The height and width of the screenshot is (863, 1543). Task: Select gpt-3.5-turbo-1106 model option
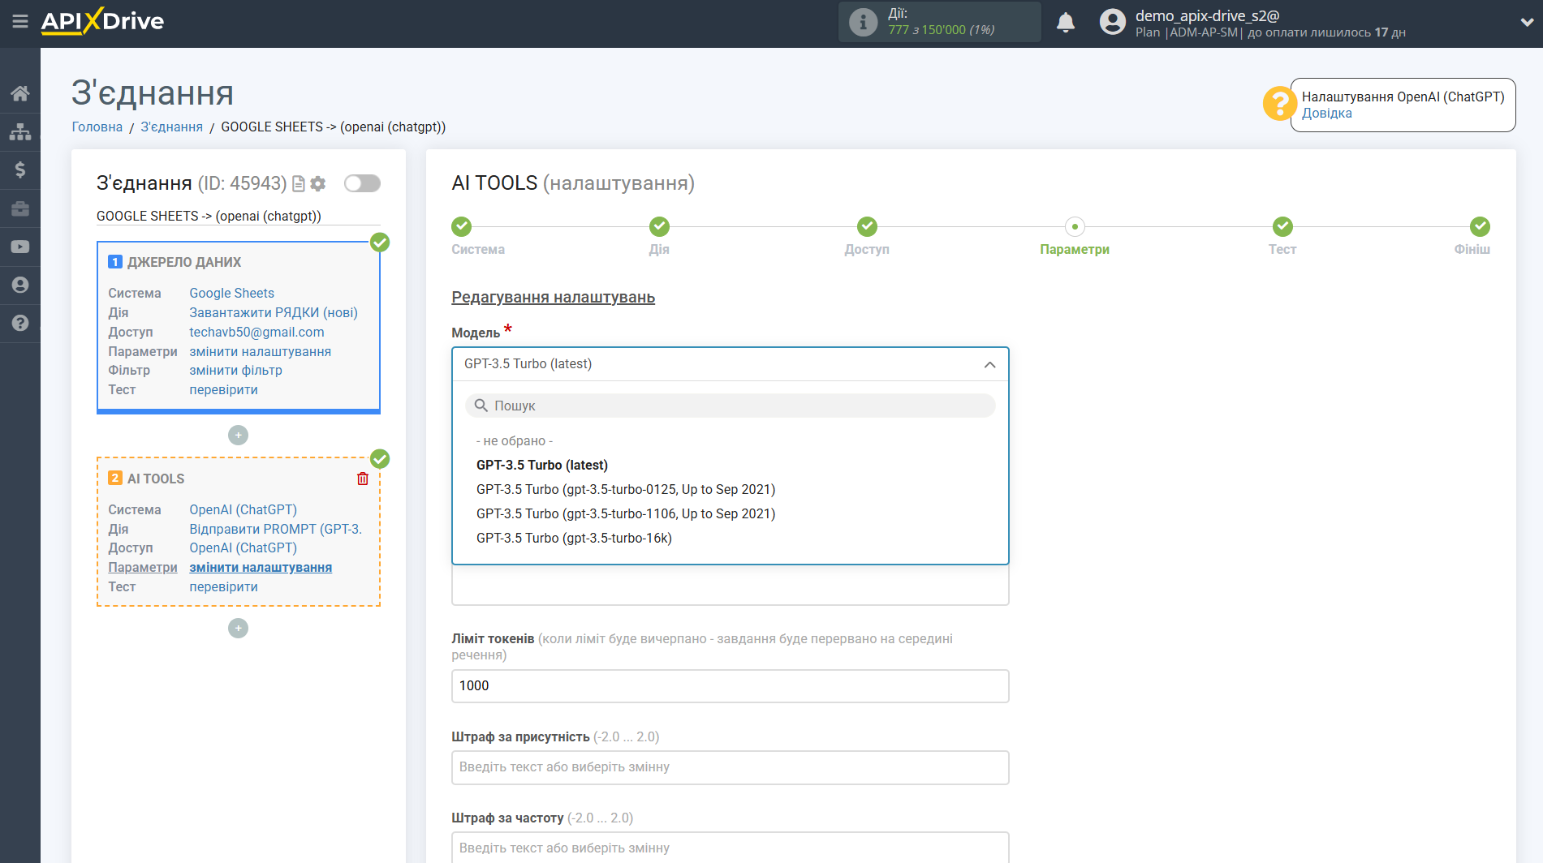625,514
